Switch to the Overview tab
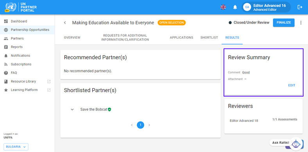This screenshot has width=308, height=152. click(x=72, y=38)
